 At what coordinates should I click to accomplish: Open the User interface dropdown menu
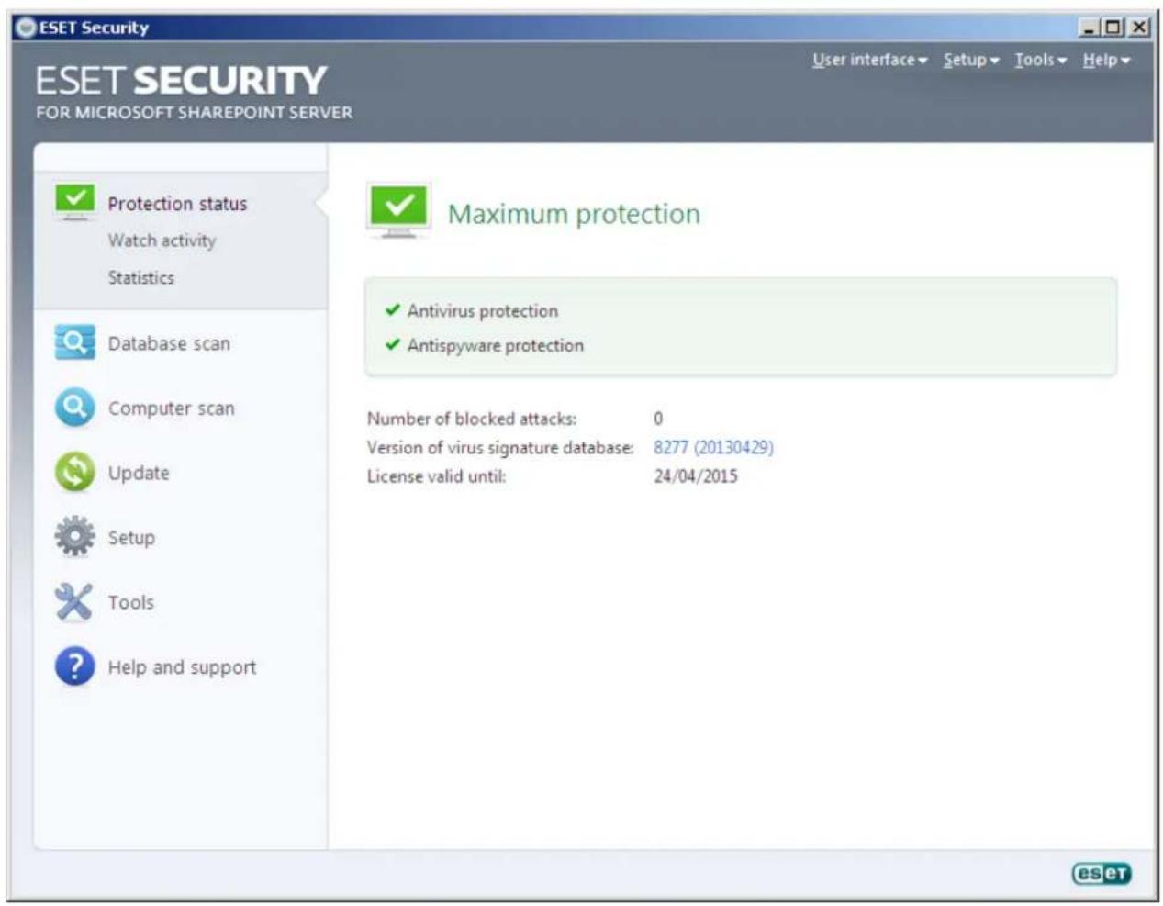(x=869, y=60)
